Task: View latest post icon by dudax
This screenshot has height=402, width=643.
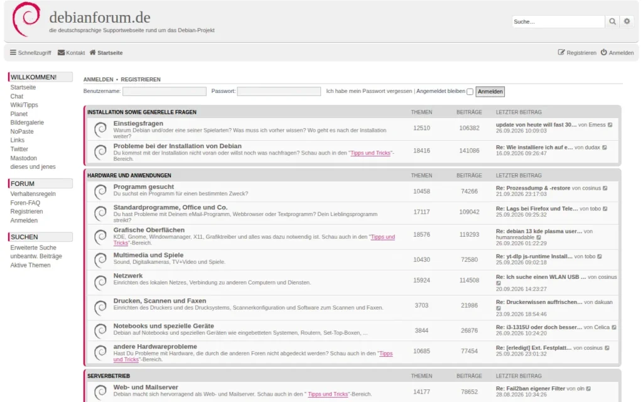Action: point(605,147)
